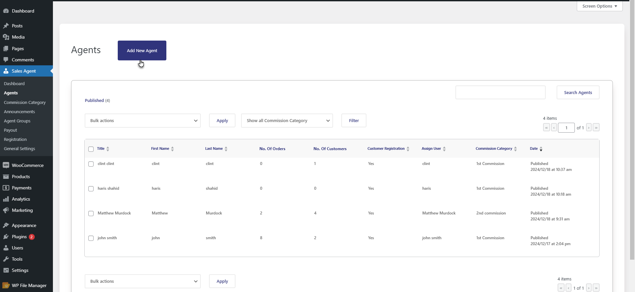Open Marketing via its megaphone icon

point(6,210)
